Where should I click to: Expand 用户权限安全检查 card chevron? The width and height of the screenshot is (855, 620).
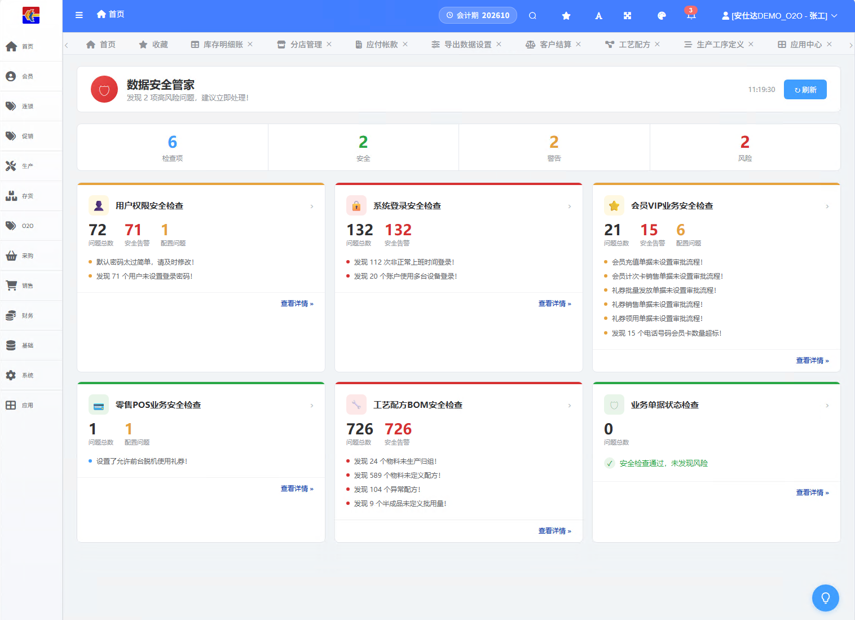click(312, 206)
